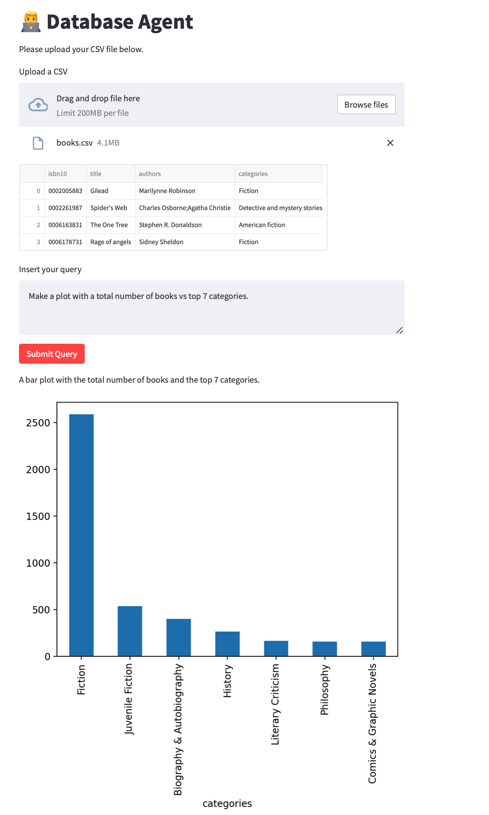The height and width of the screenshot is (815, 489).
Task: Click the query box resize handle
Action: [399, 330]
